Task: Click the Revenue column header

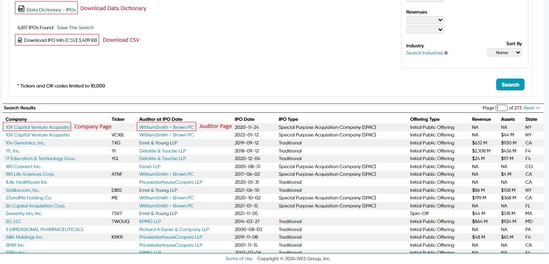Action: pyautogui.click(x=481, y=119)
